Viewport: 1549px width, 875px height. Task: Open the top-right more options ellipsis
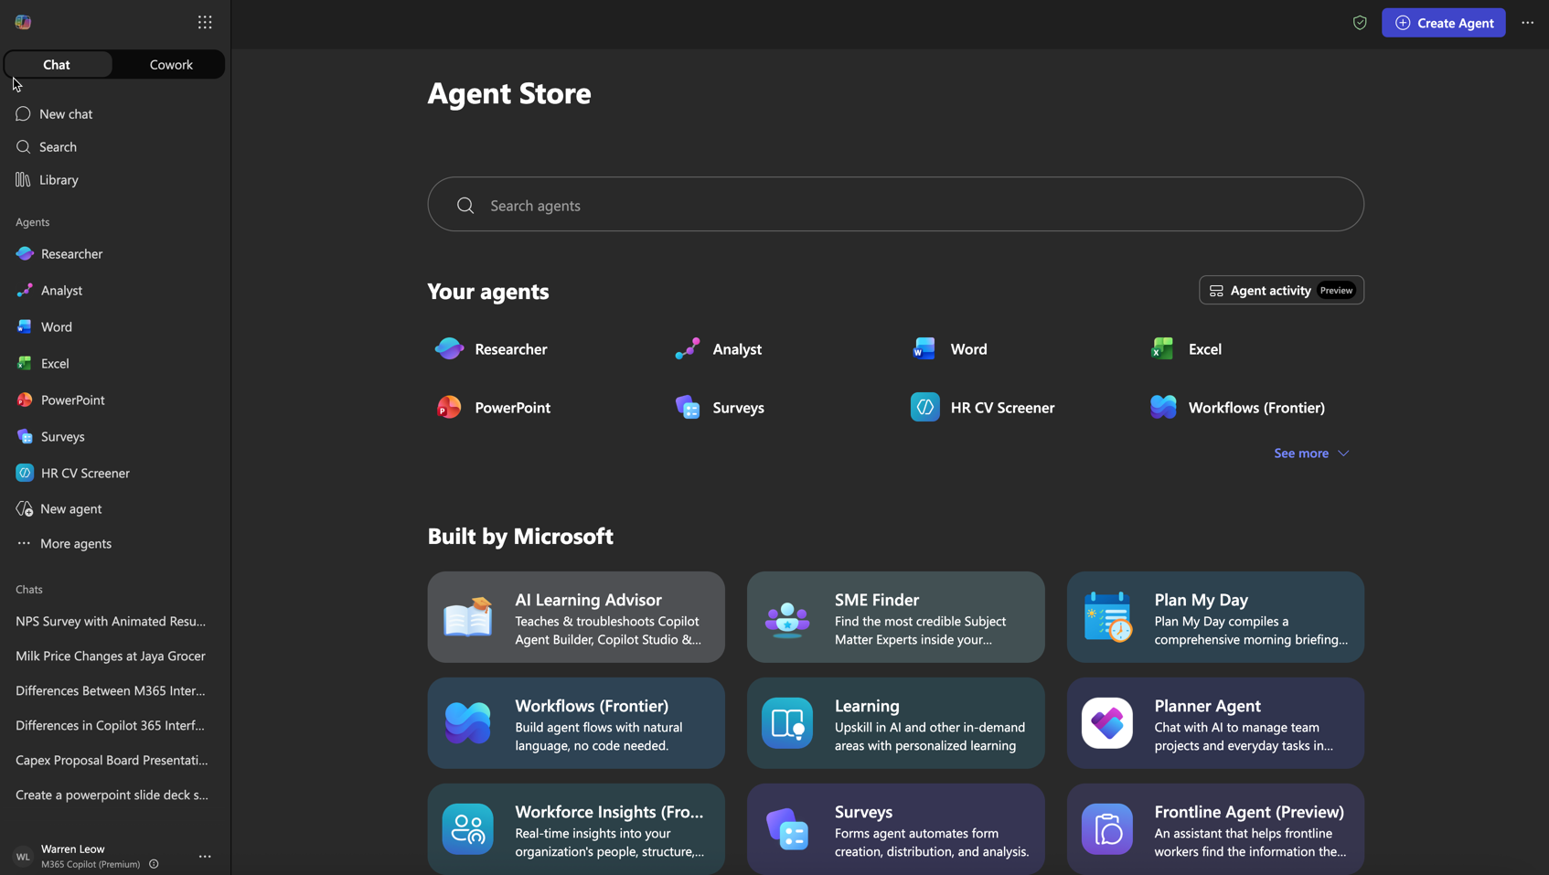point(1527,23)
